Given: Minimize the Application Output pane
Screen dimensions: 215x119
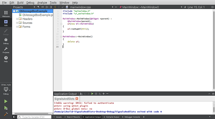Looking at the screenshot, I should click(209, 94).
